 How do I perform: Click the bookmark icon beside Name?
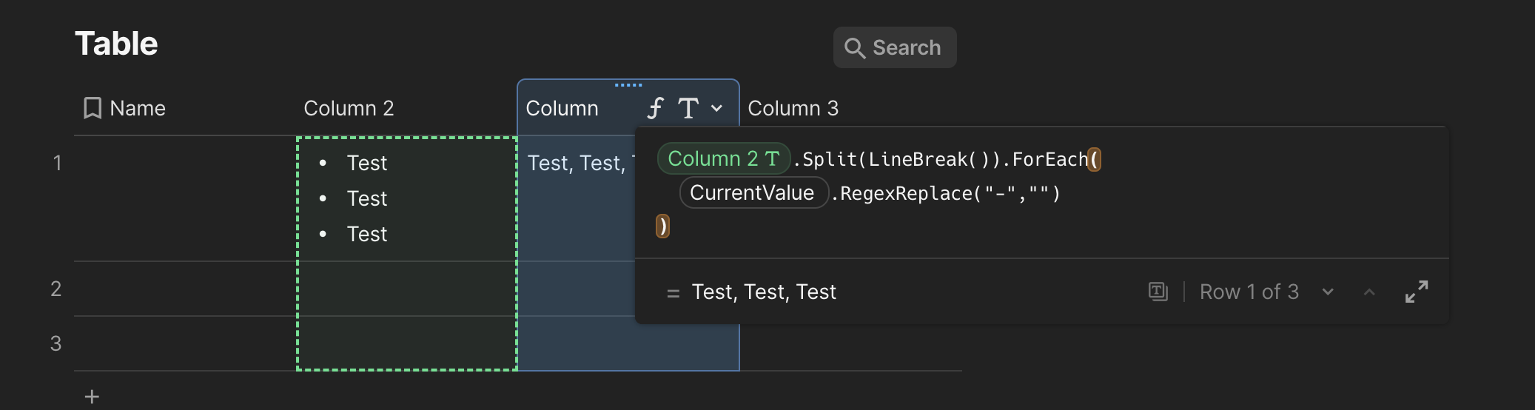click(x=93, y=108)
